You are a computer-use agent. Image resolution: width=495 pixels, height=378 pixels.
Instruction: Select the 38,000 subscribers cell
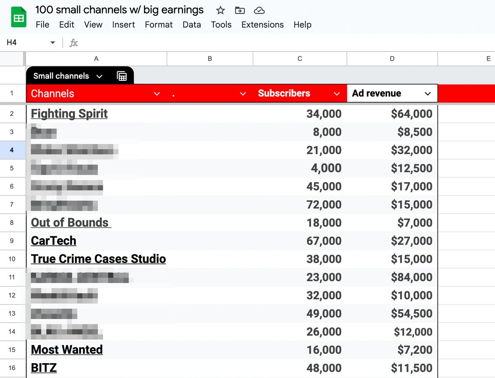pyautogui.click(x=300, y=259)
